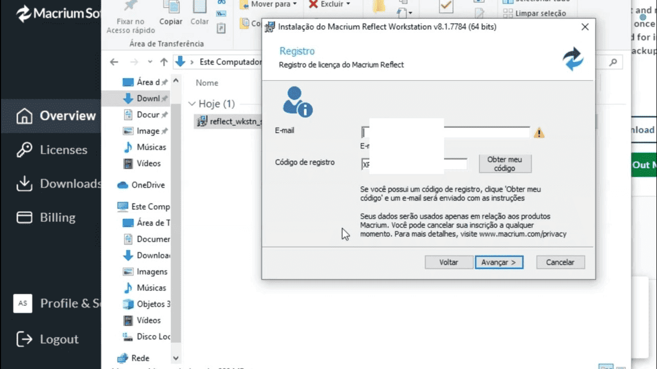Click Limpar seleção in the Explorer ribbon

(535, 14)
